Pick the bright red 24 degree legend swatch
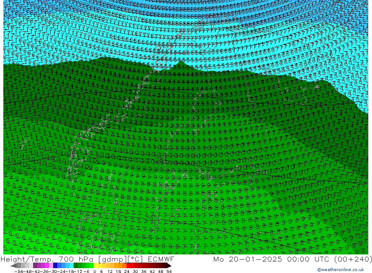Viewport: 372px width, 273px height. (128, 265)
